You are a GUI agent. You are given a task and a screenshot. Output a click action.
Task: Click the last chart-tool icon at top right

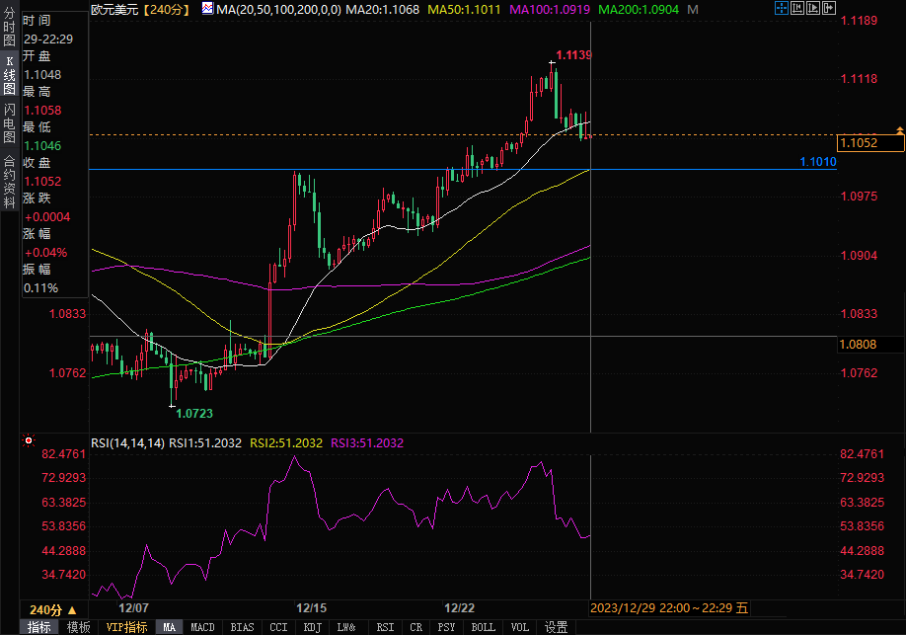click(x=827, y=9)
